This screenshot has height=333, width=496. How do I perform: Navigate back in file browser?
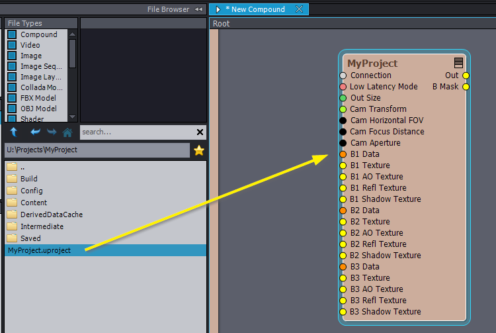pos(36,132)
